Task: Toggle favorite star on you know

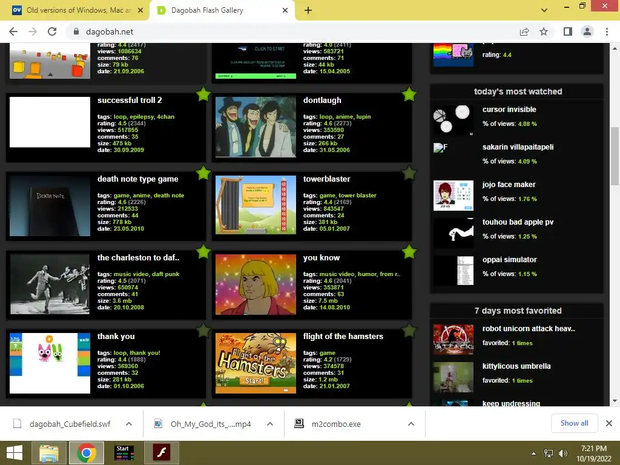Action: pos(409,252)
